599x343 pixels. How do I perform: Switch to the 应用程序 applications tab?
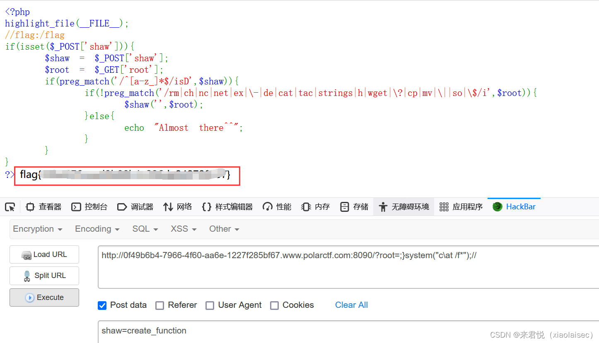(461, 206)
